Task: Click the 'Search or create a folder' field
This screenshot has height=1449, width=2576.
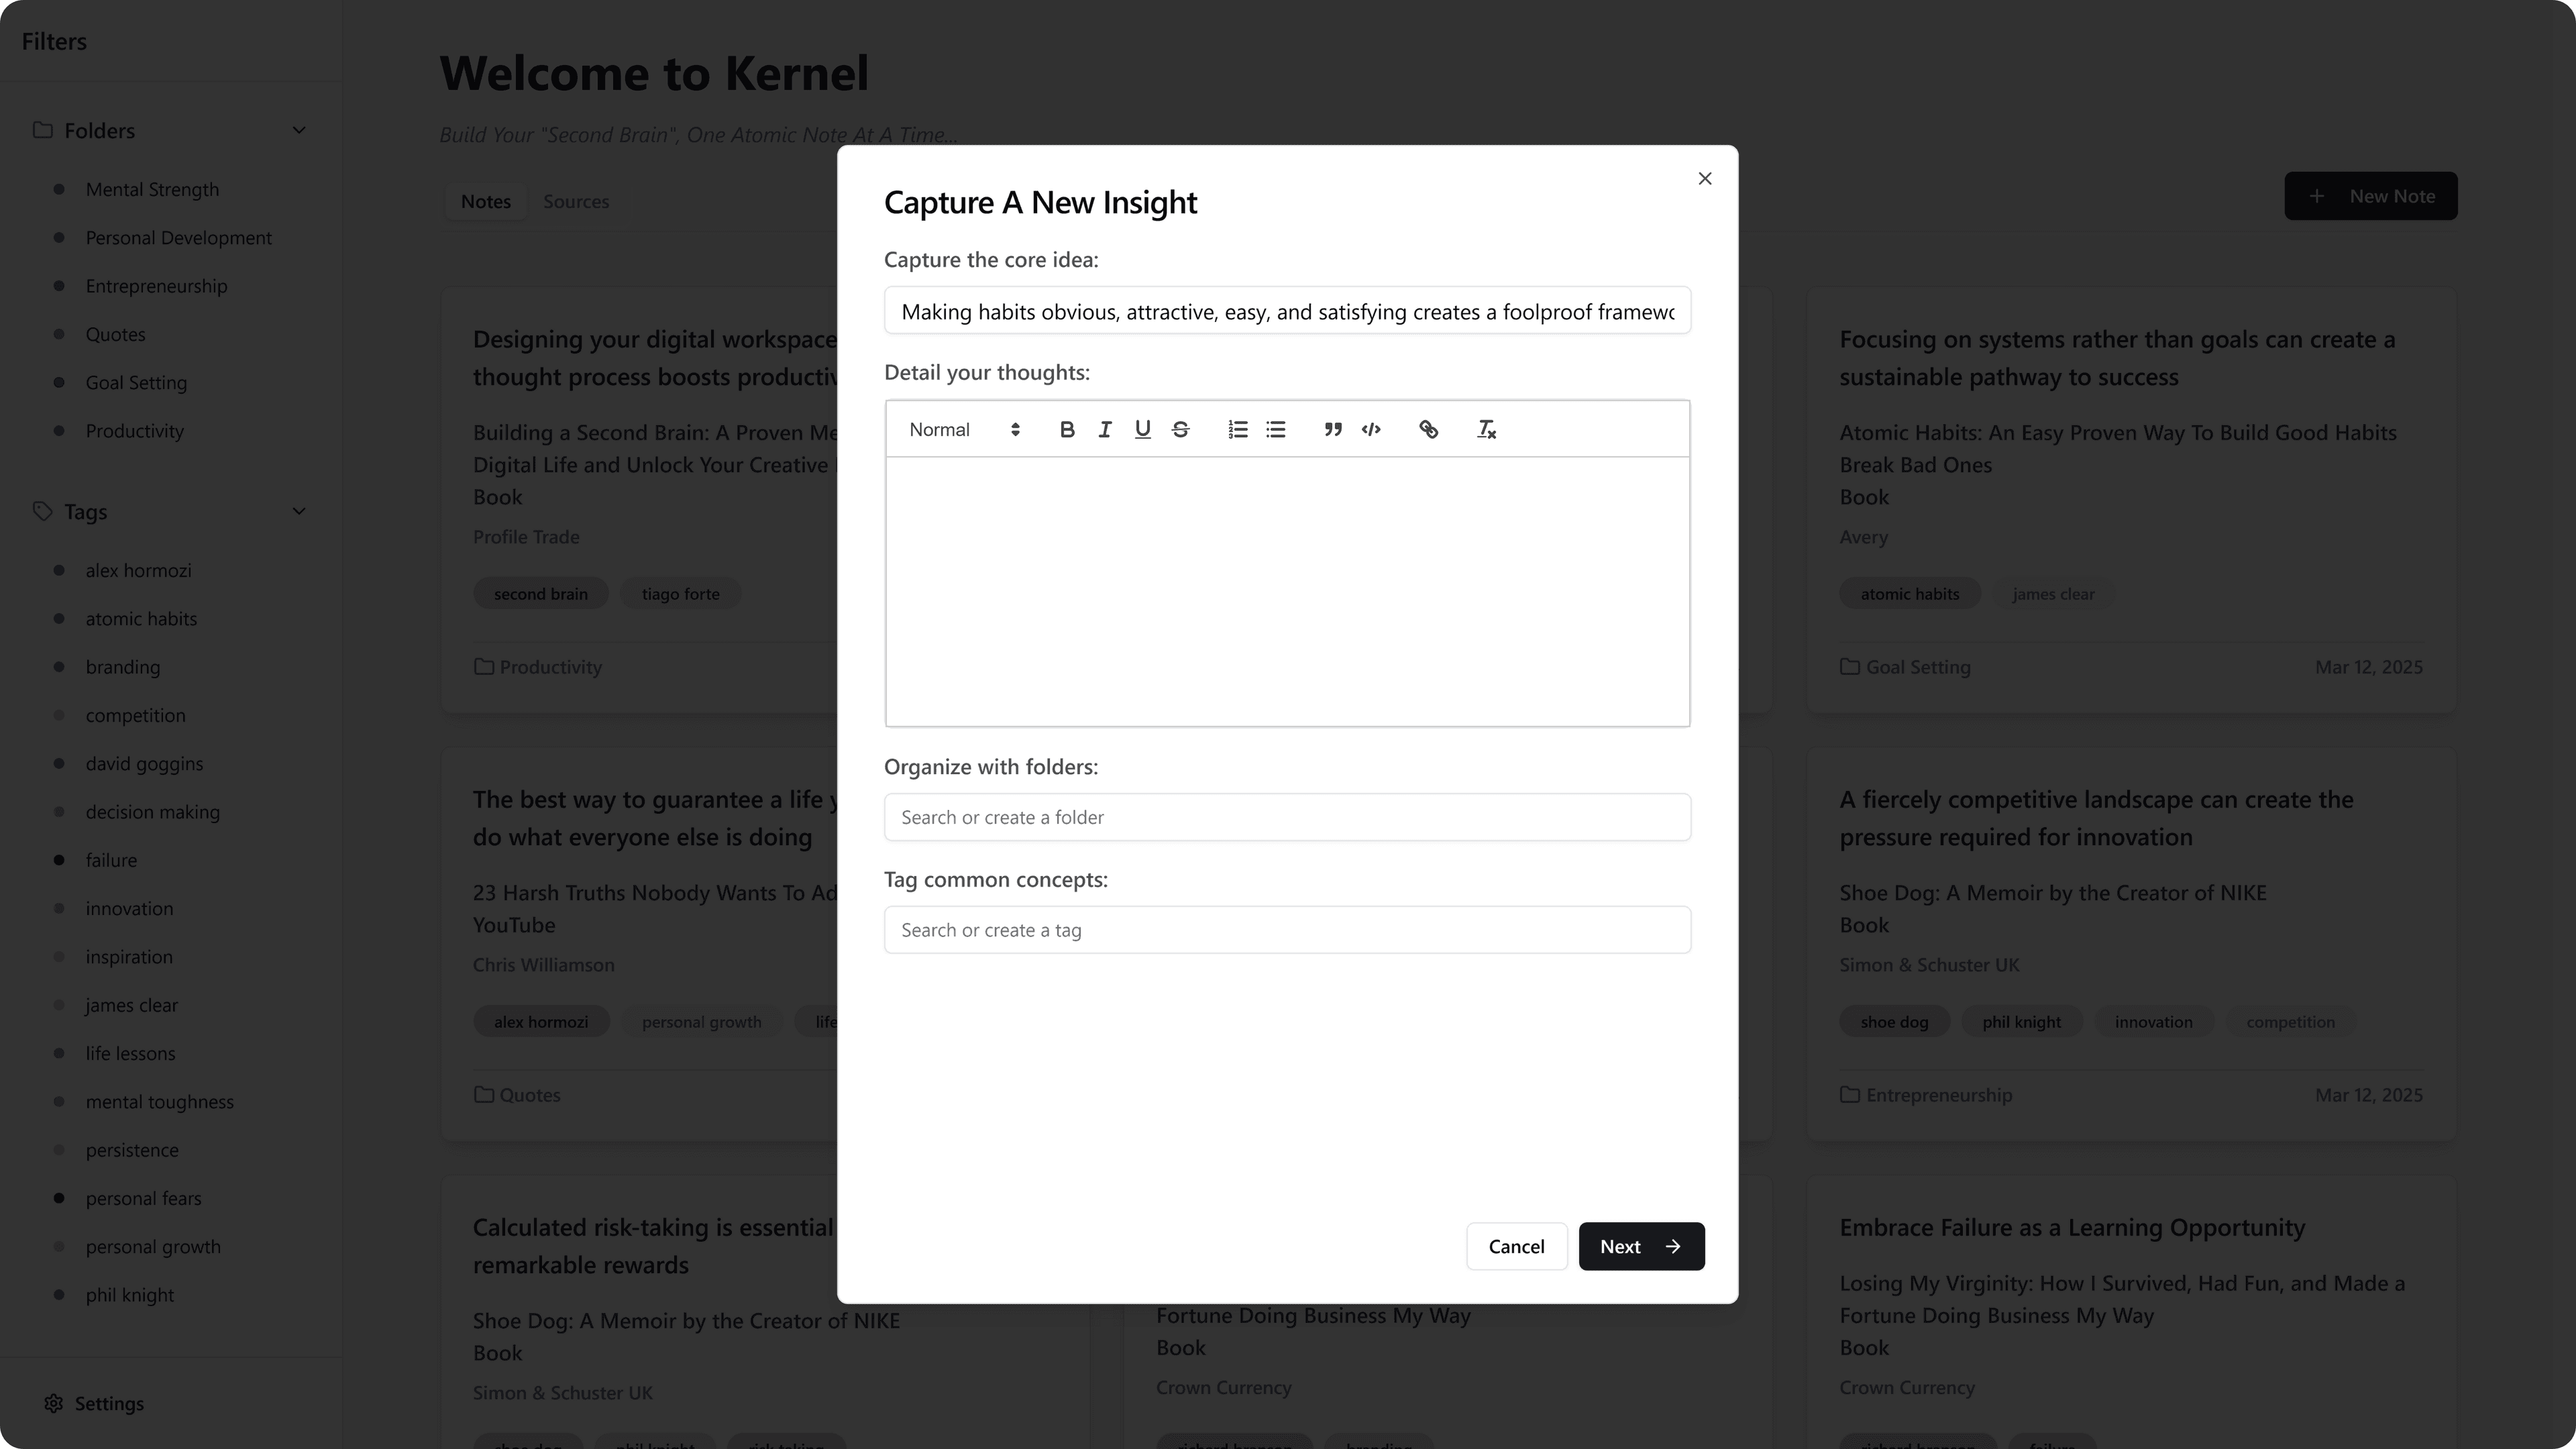Action: tap(1287, 817)
